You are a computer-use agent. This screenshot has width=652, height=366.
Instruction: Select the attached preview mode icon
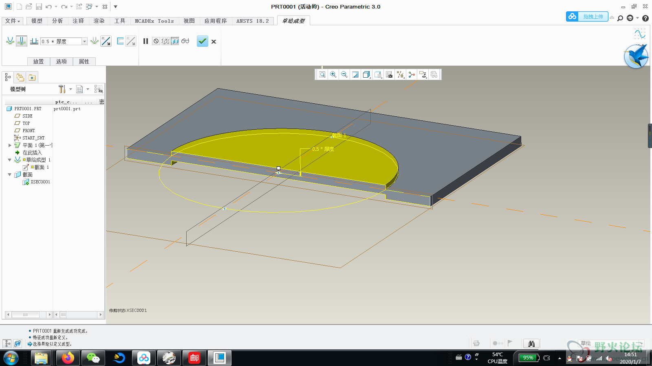(175, 41)
